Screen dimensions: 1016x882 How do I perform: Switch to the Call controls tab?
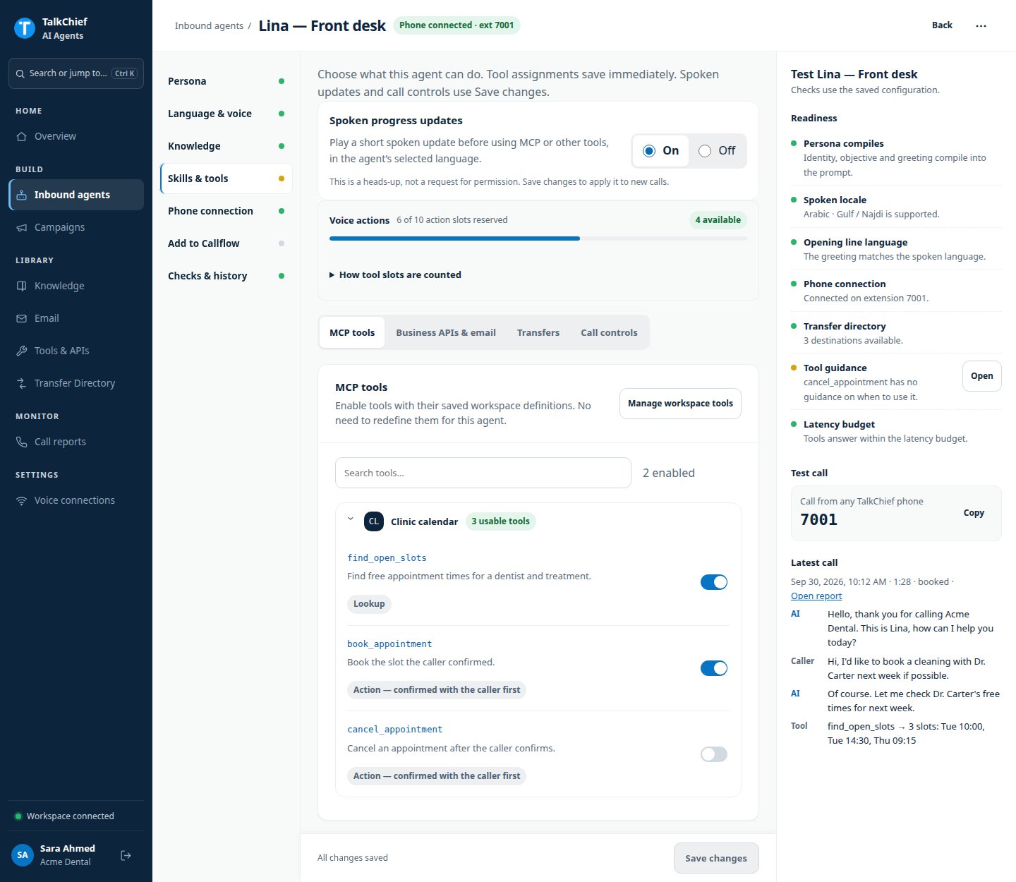(609, 333)
